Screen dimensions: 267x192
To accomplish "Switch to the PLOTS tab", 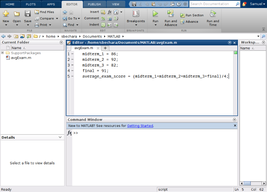I will tap(31, 4).
